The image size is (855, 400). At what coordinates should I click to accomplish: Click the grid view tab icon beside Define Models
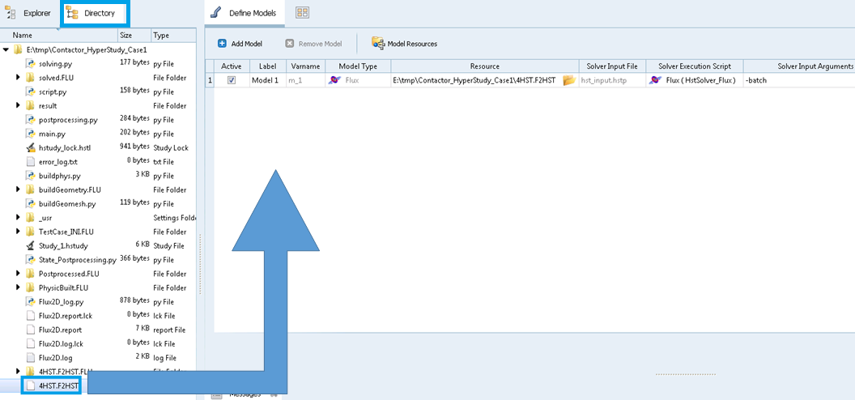click(x=302, y=13)
